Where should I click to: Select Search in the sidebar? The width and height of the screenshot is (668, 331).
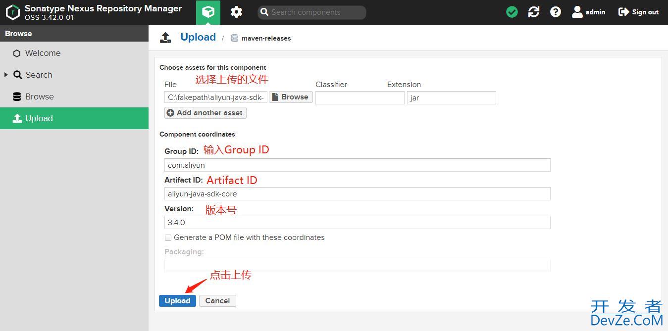pyautogui.click(x=74, y=75)
